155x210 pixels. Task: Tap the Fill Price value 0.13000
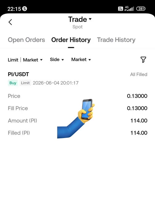point(137,108)
